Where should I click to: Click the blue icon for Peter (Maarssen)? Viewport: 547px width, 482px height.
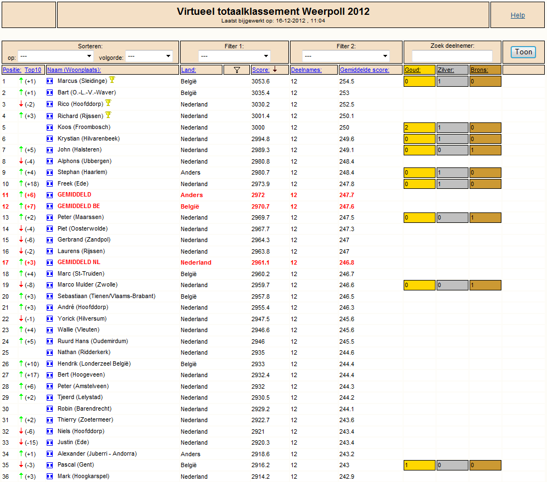50,217
